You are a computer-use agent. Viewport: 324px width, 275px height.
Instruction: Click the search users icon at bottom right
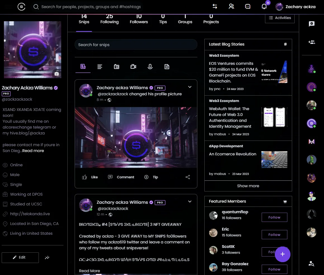pyautogui.click(x=311, y=264)
